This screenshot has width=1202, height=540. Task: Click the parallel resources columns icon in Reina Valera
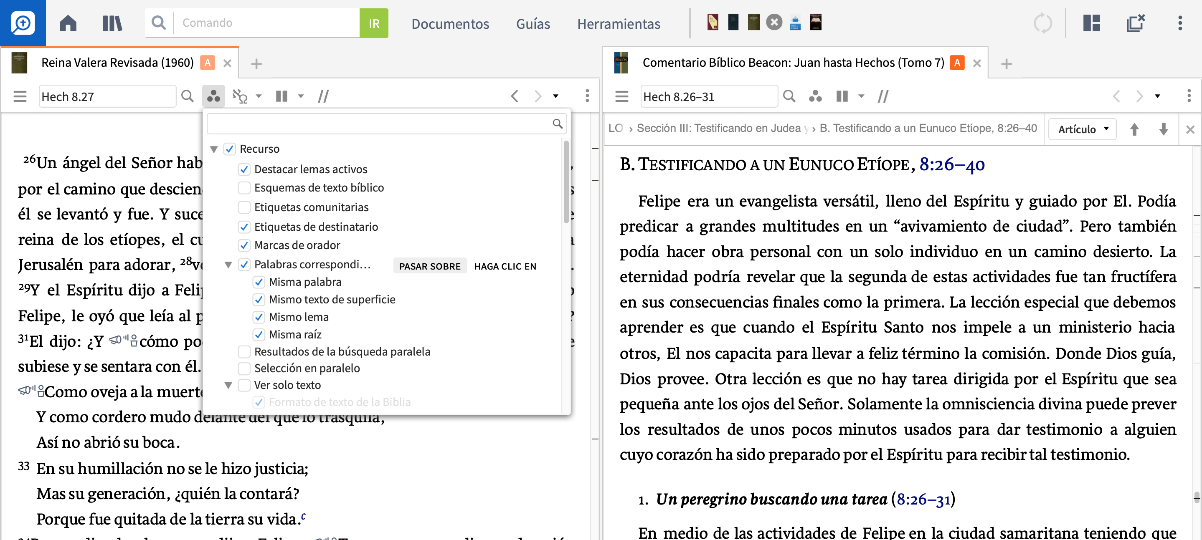click(x=282, y=96)
